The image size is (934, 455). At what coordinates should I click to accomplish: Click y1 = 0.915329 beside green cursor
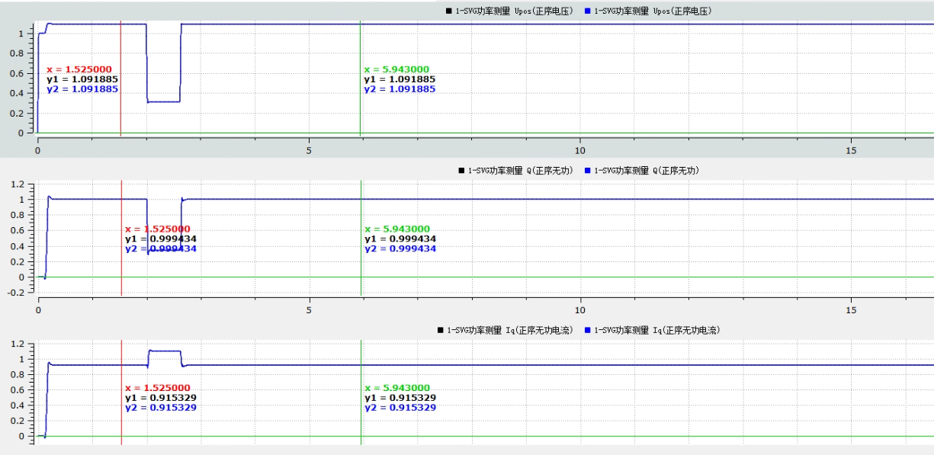click(400, 398)
